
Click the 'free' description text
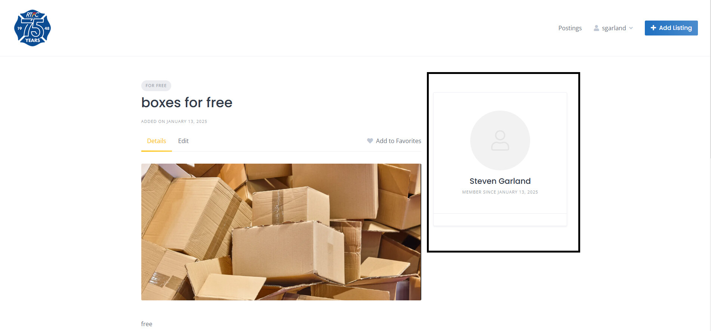click(x=147, y=324)
